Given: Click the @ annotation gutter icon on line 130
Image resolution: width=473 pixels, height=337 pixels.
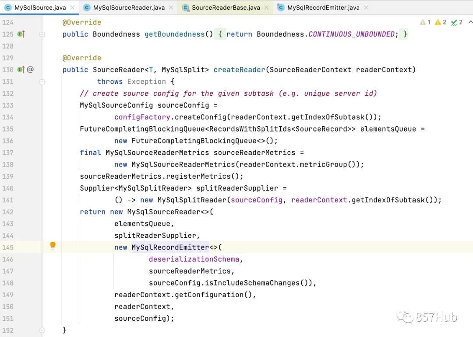Looking at the screenshot, I should pyautogui.click(x=30, y=69).
